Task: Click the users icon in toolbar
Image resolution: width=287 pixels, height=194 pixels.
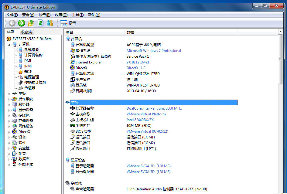Action: click(50, 23)
